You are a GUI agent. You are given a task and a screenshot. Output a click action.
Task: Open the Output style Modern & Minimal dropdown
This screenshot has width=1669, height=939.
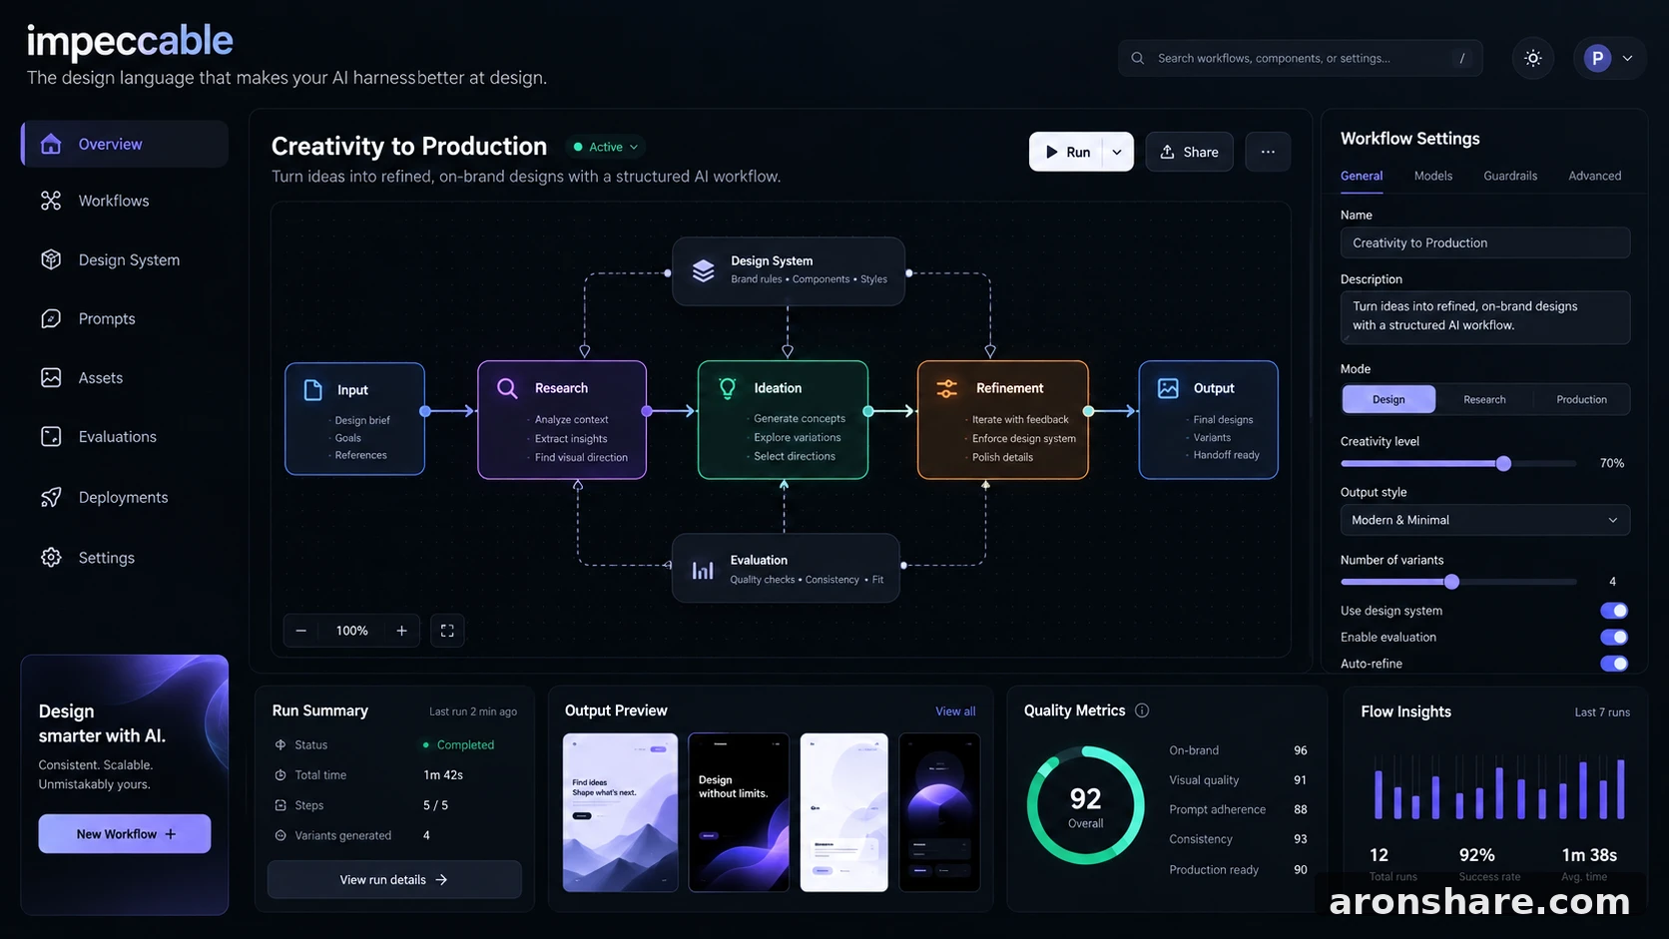click(1484, 520)
